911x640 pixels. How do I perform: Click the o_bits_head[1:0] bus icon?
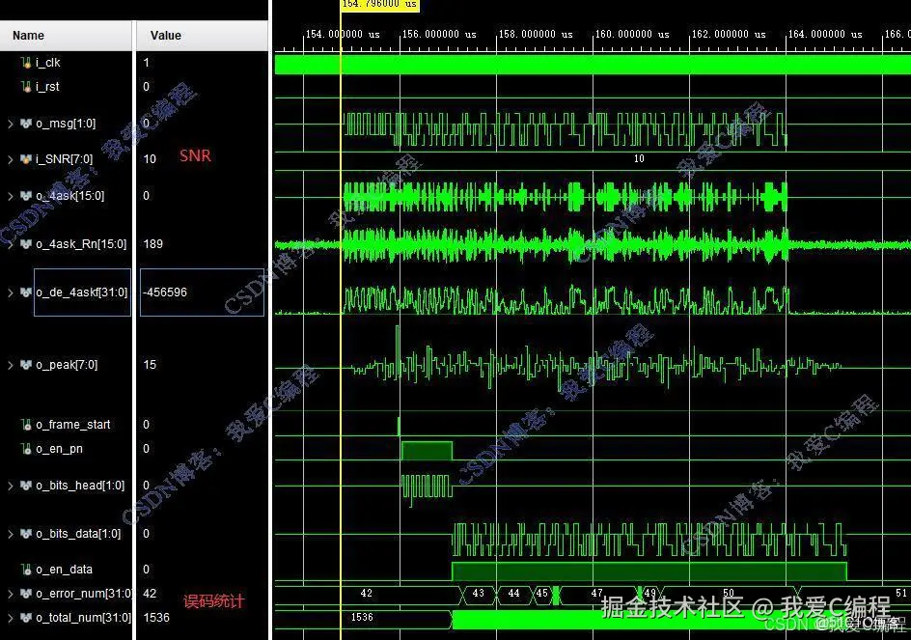click(x=25, y=486)
